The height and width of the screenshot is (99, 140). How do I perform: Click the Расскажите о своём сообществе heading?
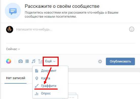62,6
